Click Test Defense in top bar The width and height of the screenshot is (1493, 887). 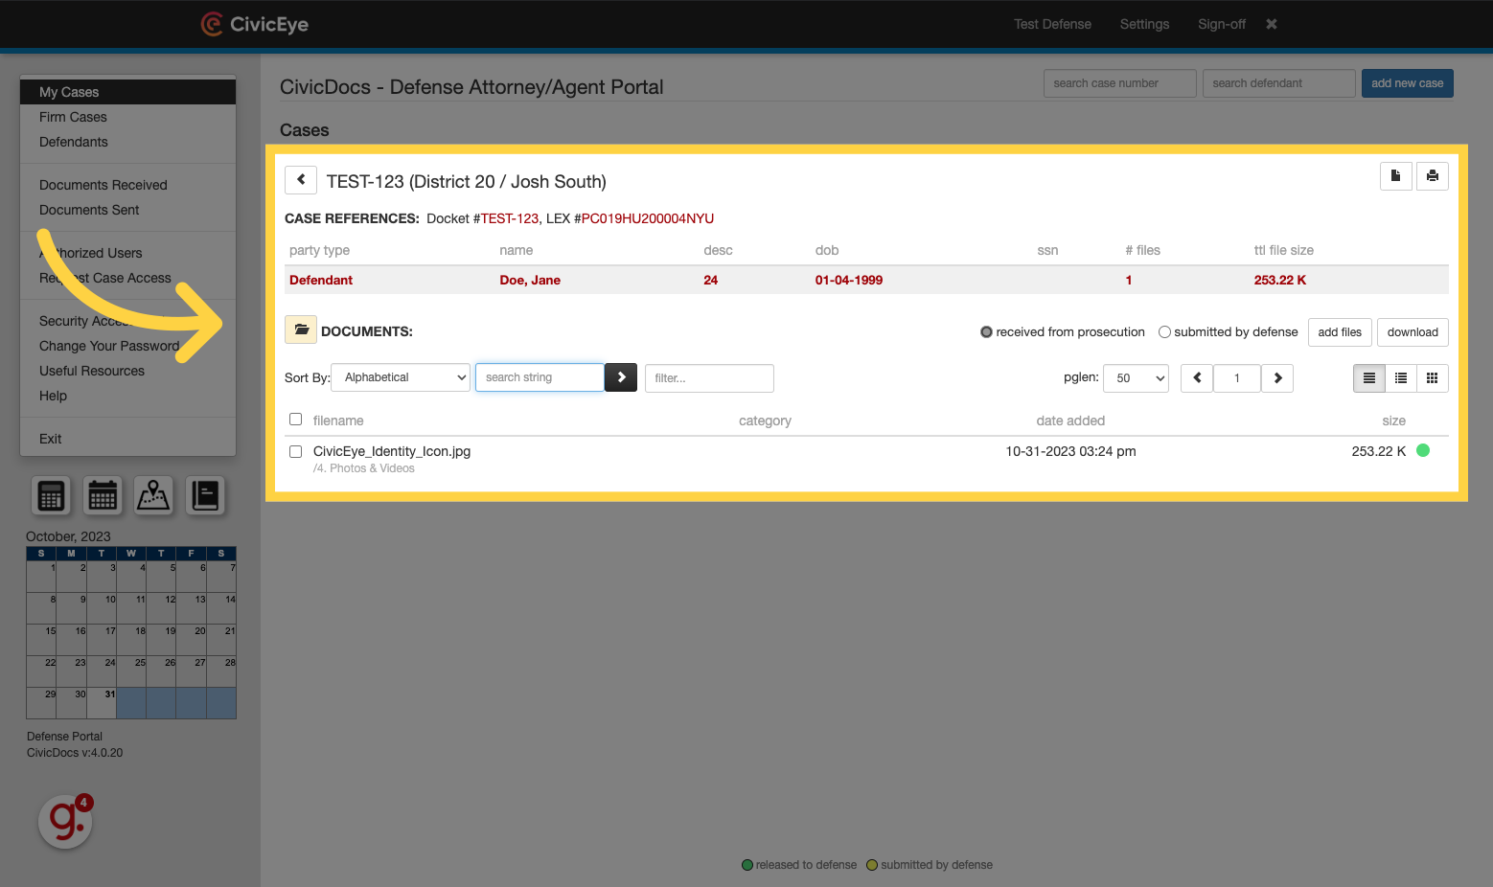click(1052, 24)
